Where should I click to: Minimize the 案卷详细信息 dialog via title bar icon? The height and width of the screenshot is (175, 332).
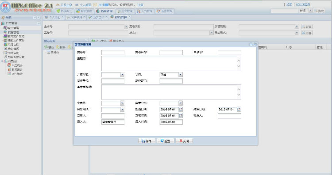click(x=251, y=44)
